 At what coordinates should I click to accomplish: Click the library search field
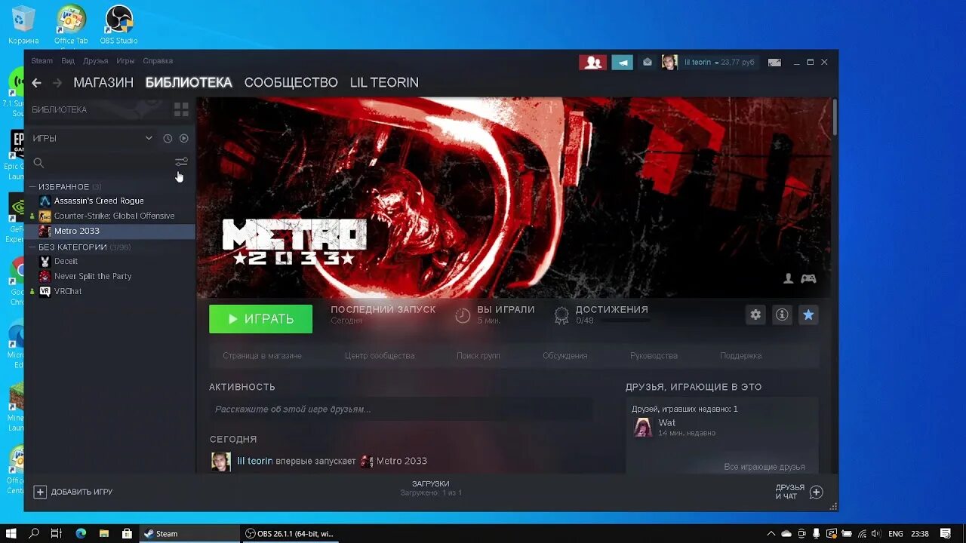(x=100, y=162)
